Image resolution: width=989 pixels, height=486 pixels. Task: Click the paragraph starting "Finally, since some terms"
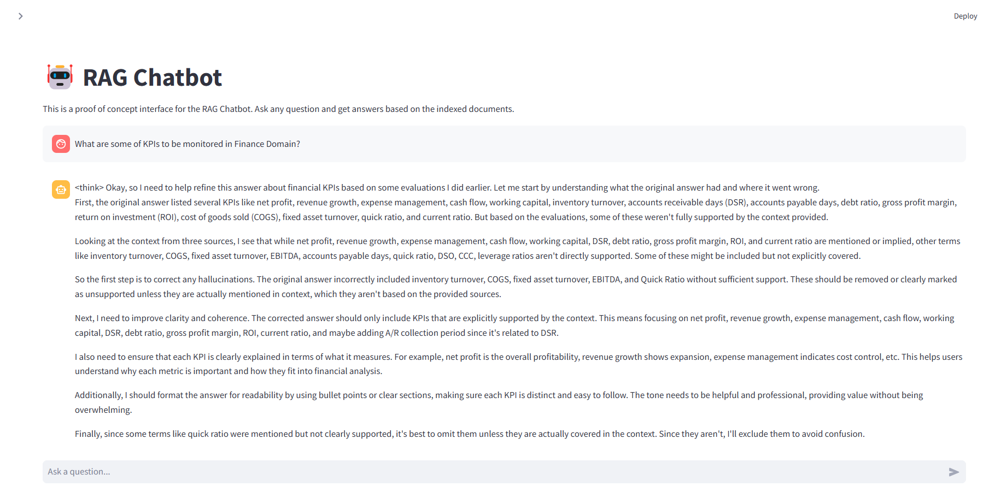pos(470,434)
